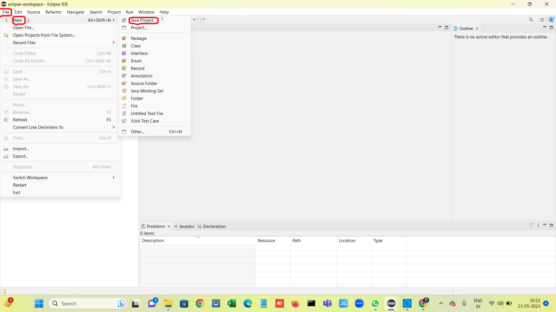Click the search magnifier icon in toolbar
Viewport: 556px width, 312px height.
point(531,20)
